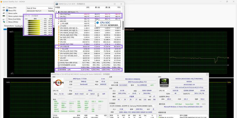Screen dimensions: 237x118
Task: Select the CPU 核心 temperature row
Action: tap(89, 17)
